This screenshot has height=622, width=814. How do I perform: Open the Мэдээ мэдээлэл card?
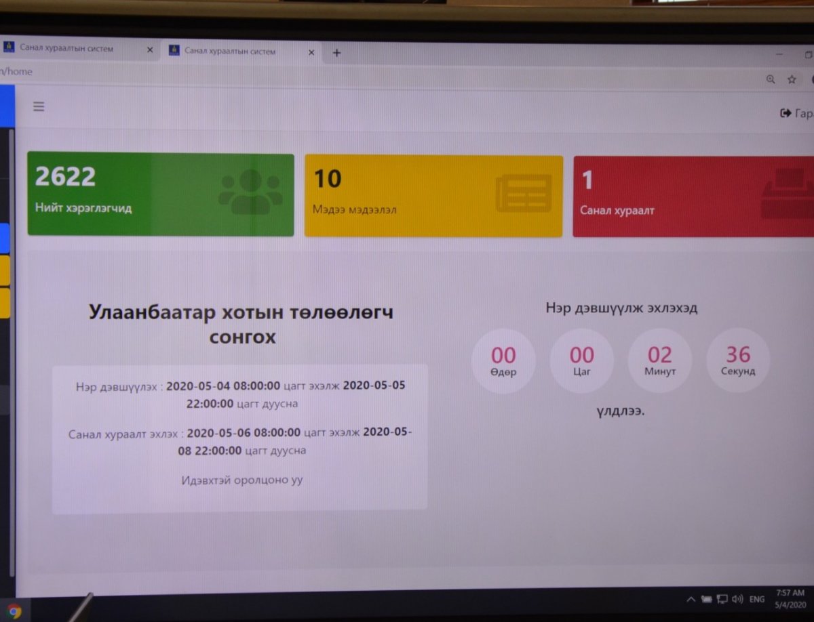tap(433, 196)
